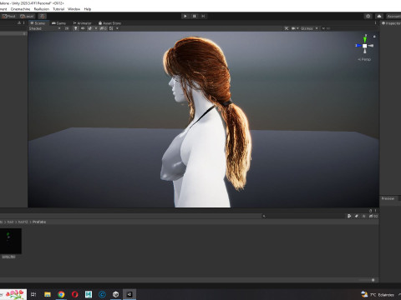Open the Unity Hub taskbar icon
This screenshot has width=401, height=300.
click(x=116, y=294)
